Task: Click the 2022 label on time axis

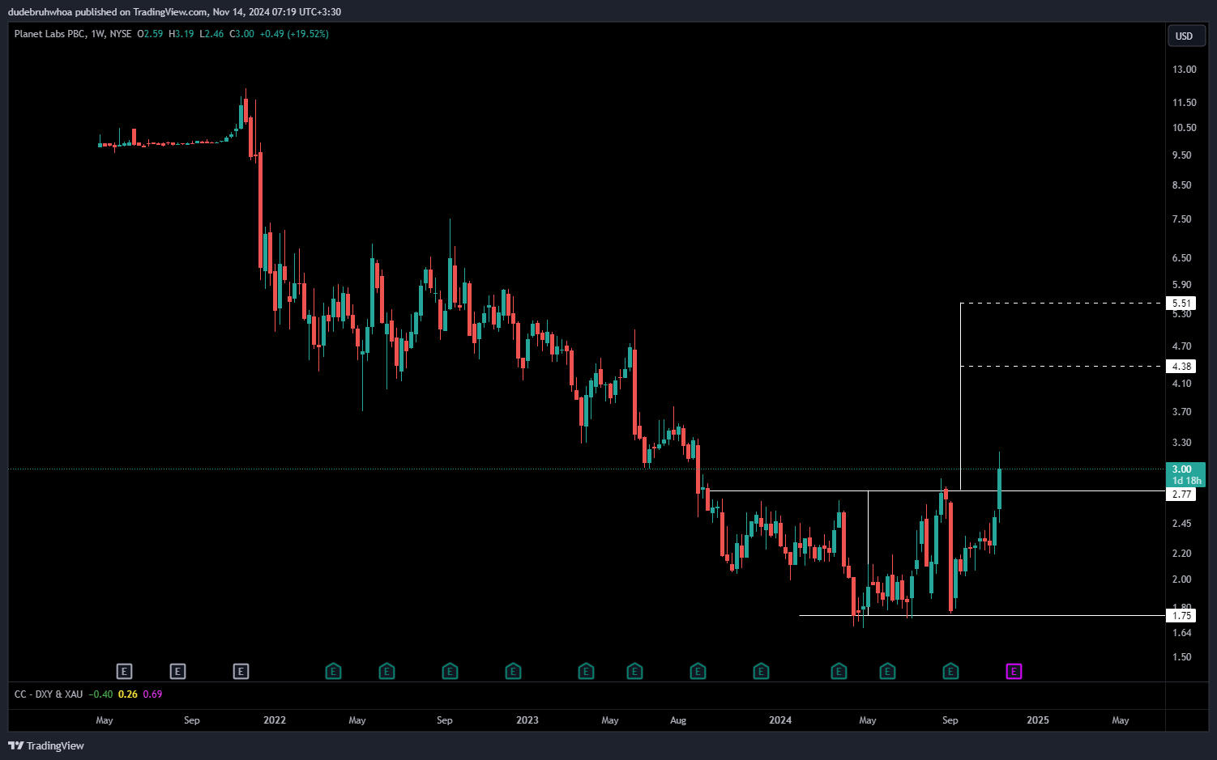Action: [x=275, y=720]
